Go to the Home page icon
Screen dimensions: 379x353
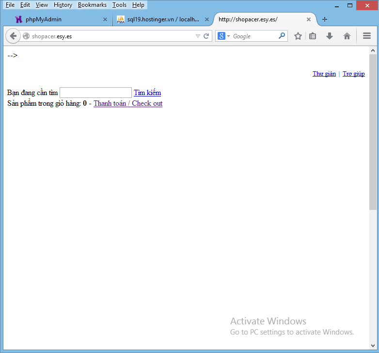(347, 36)
